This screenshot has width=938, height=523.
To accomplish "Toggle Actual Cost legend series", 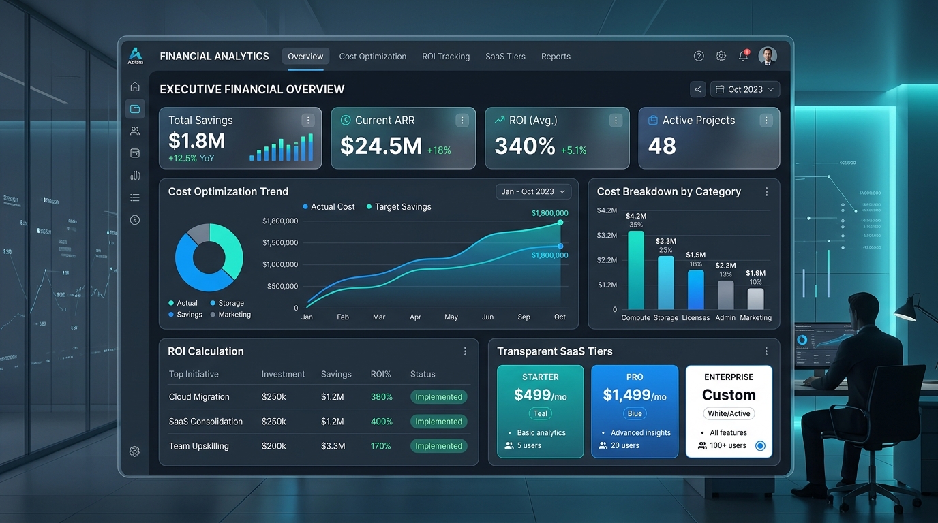I will click(x=329, y=206).
